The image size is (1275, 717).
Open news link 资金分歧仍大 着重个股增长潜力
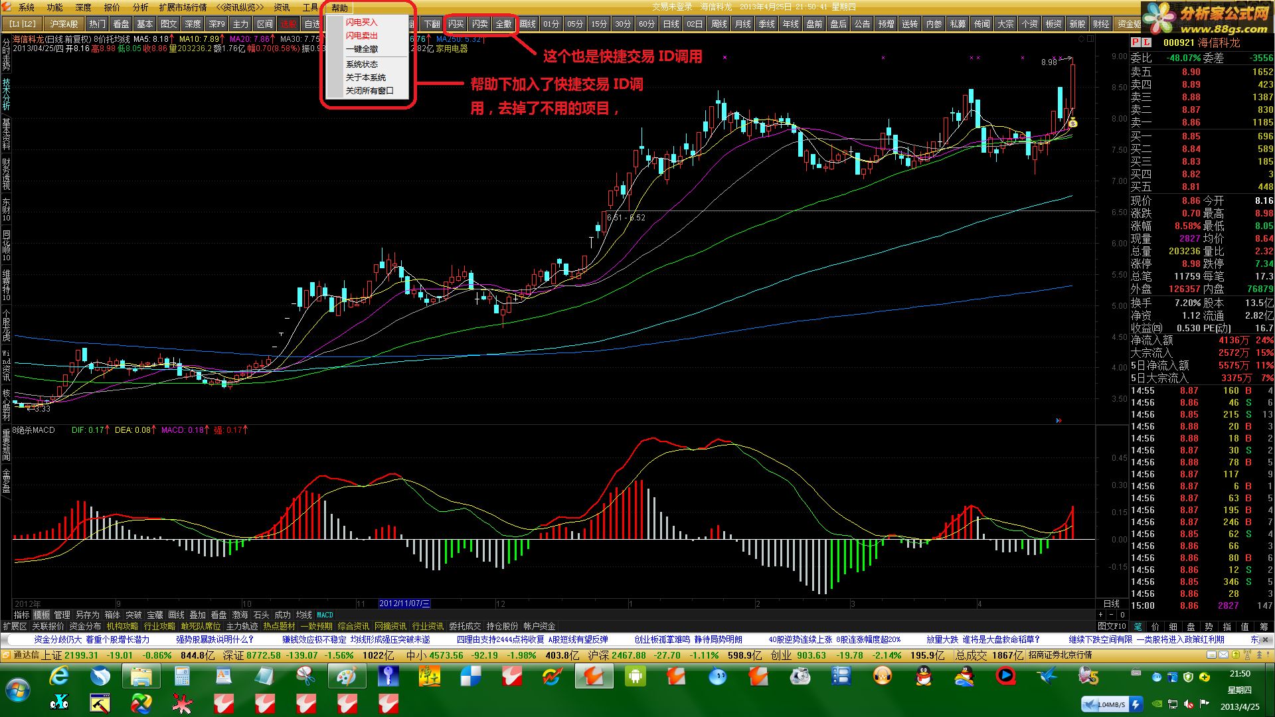point(92,640)
